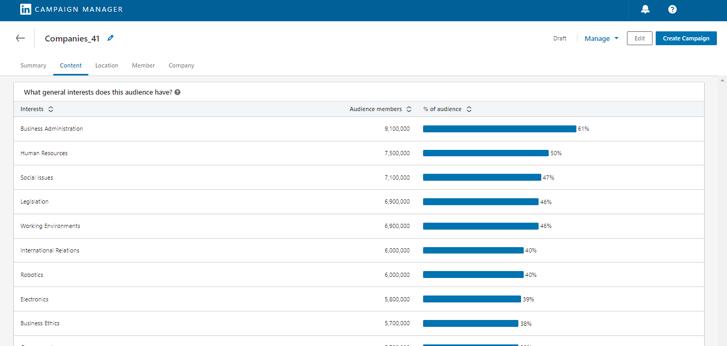Screen dimensions: 727x346
Task: Click the Edit button
Action: click(639, 38)
